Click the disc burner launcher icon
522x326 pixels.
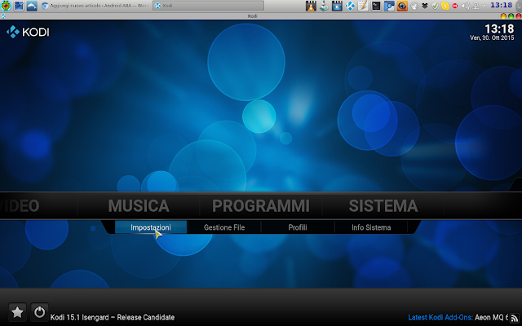click(324, 6)
